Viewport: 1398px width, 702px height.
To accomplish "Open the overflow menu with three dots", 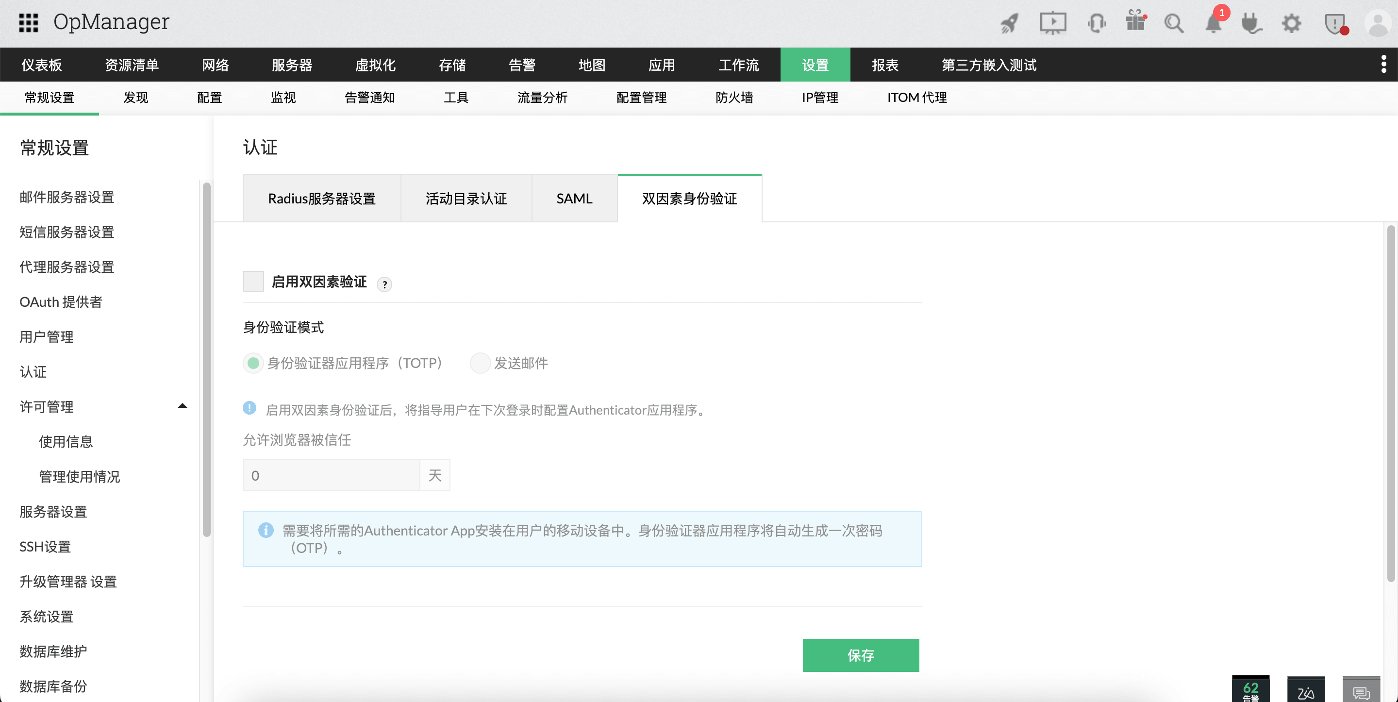I will tap(1385, 64).
